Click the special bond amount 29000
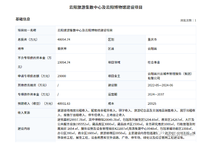The image size is (208, 145). [x=62, y=76]
